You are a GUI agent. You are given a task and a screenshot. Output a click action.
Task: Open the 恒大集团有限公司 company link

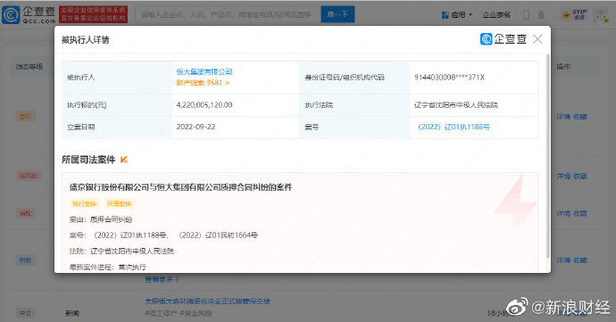(204, 71)
